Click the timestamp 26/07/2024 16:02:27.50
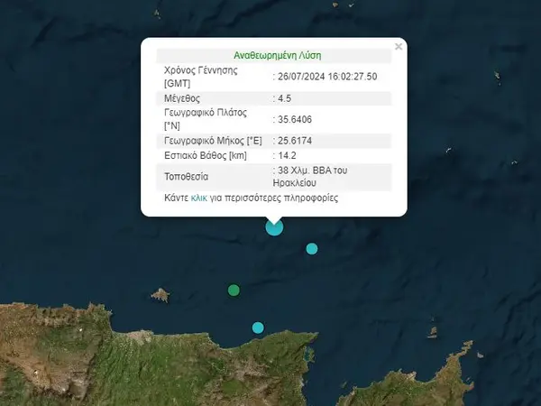 point(326,76)
